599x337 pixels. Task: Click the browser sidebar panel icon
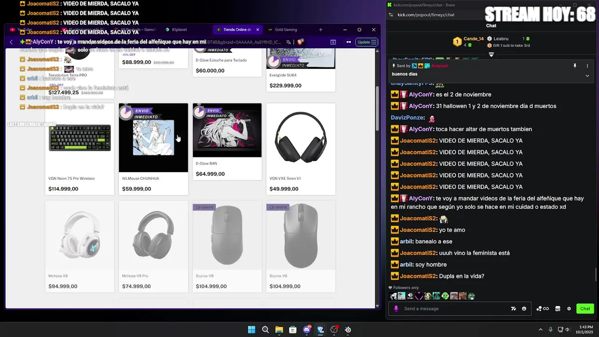point(333,42)
